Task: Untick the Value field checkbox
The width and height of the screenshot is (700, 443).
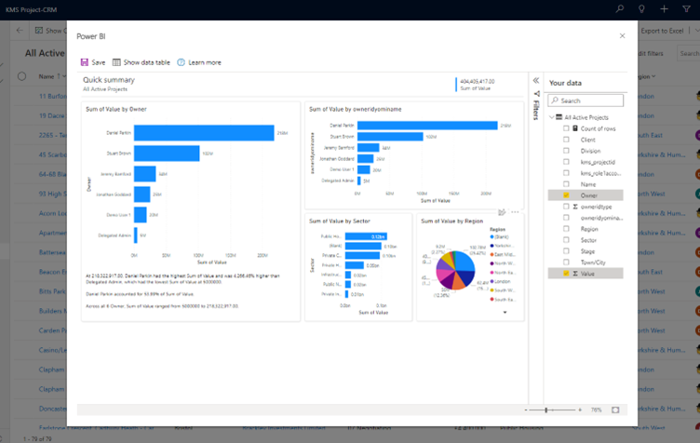Action: (566, 274)
